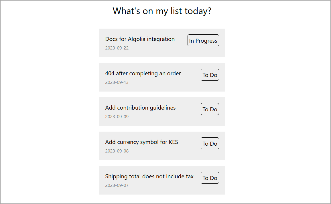
Task: Click the 404 order task card background
Action: pyautogui.click(x=162, y=89)
